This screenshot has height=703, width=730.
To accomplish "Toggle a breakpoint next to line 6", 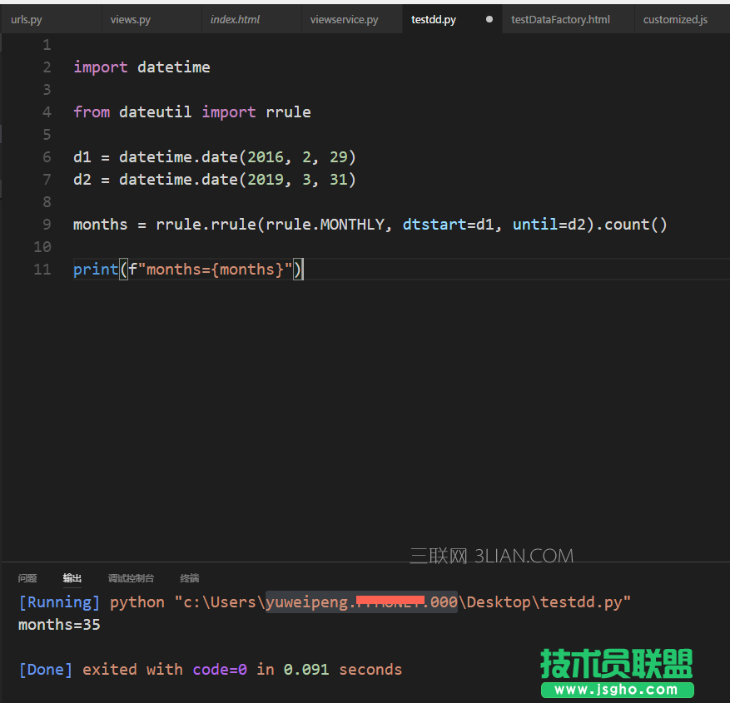I will coord(25,156).
